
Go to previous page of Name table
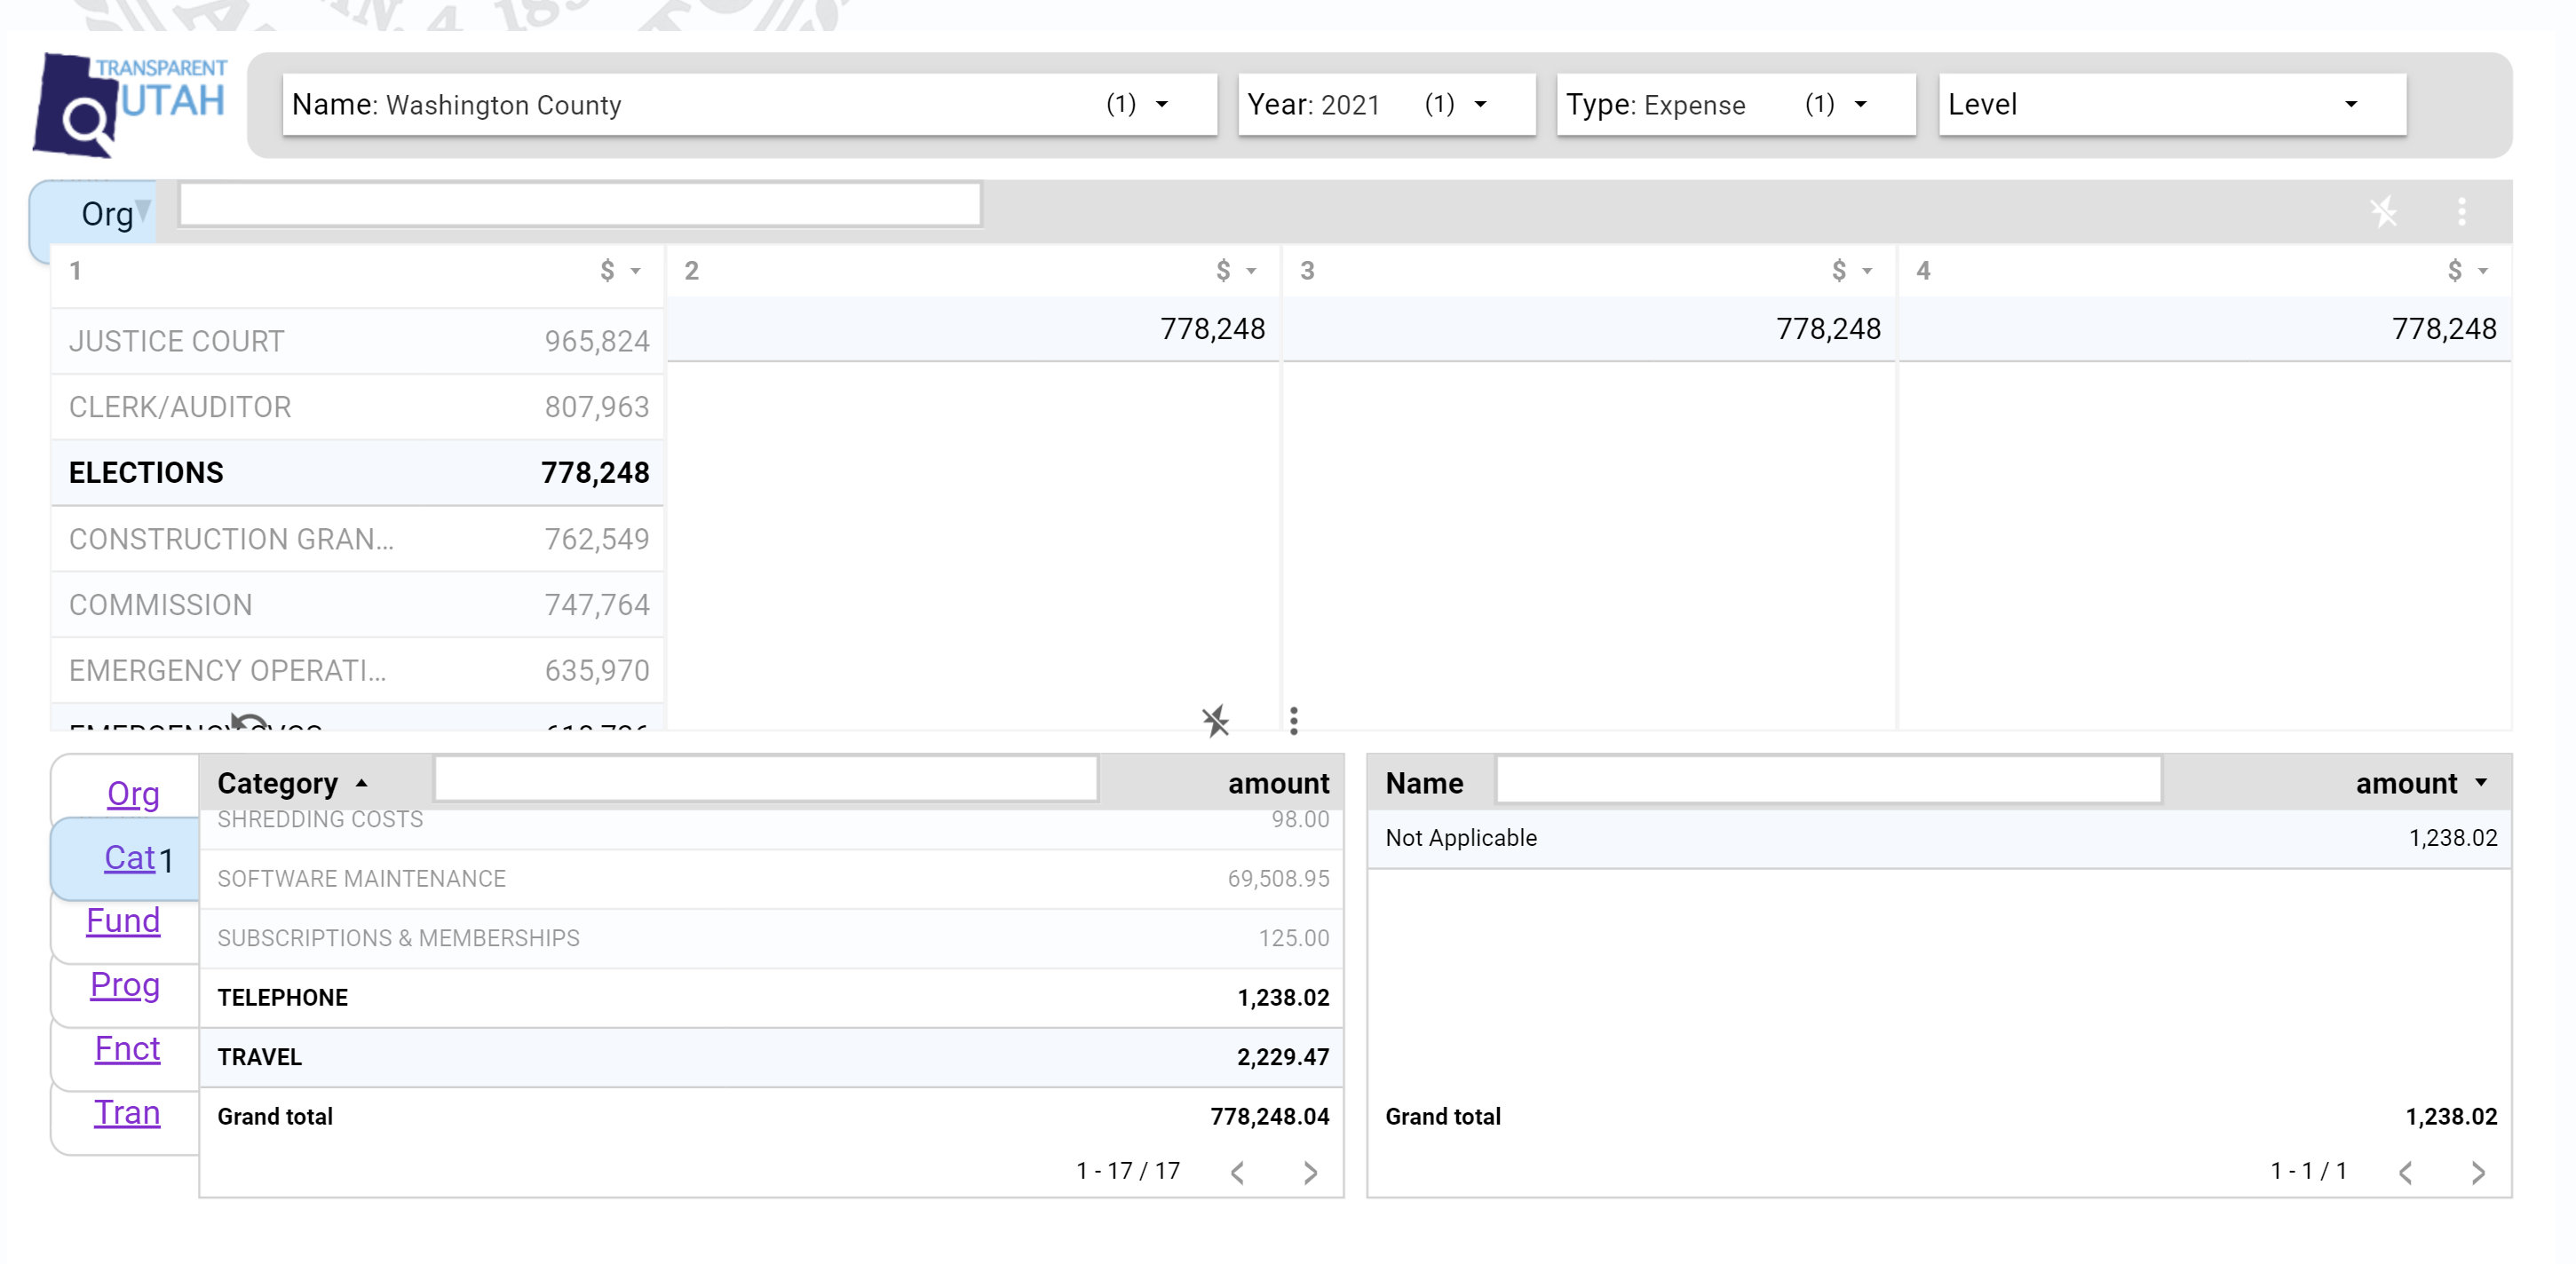click(2405, 1172)
